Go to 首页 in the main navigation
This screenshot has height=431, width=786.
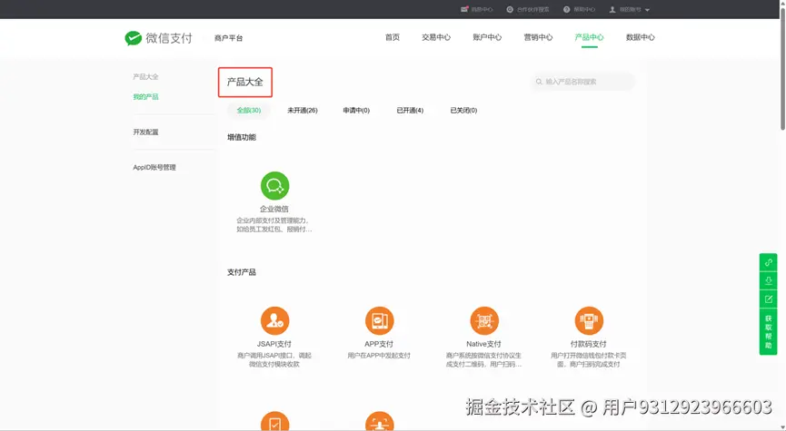click(392, 37)
